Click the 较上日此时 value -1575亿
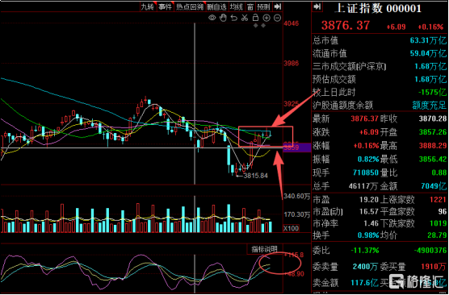Viewport: 449px width, 295px height. point(432,93)
